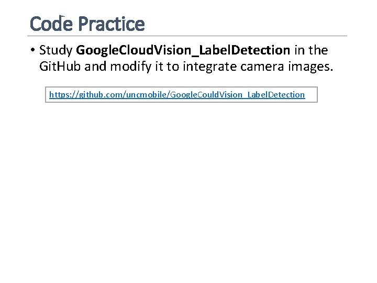Click the right edge of the link text box
Screen dimensions: 377x283
317,94
